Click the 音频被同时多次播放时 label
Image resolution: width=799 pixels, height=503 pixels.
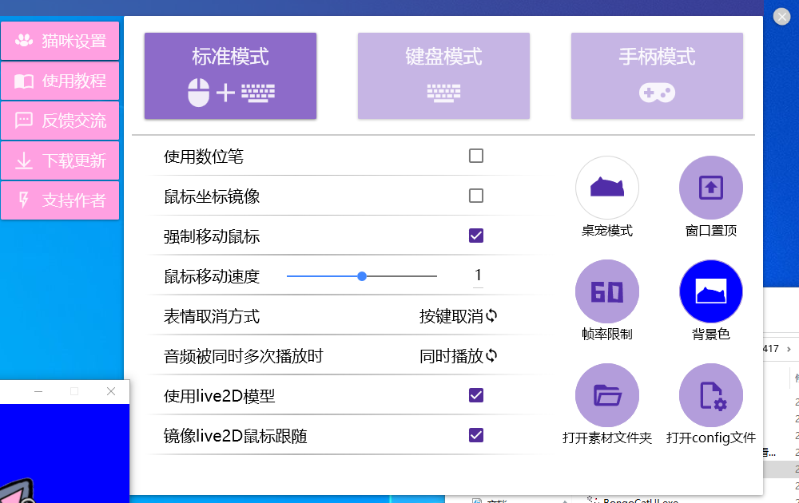tap(244, 356)
